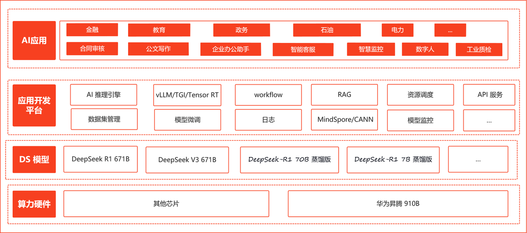Select the 金融 industry box
This screenshot has height=233, width=527.
[92, 30]
